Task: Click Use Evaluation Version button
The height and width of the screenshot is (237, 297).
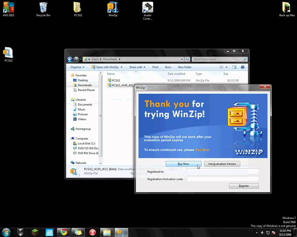Action: tap(222, 164)
